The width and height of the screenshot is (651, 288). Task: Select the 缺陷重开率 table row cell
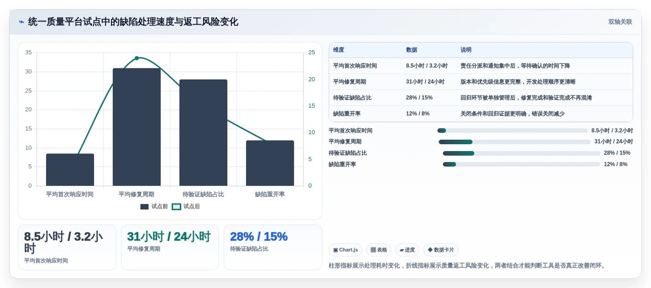(x=347, y=114)
